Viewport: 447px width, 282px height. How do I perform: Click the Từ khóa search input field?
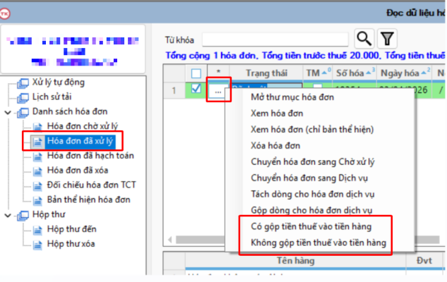(x=275, y=39)
